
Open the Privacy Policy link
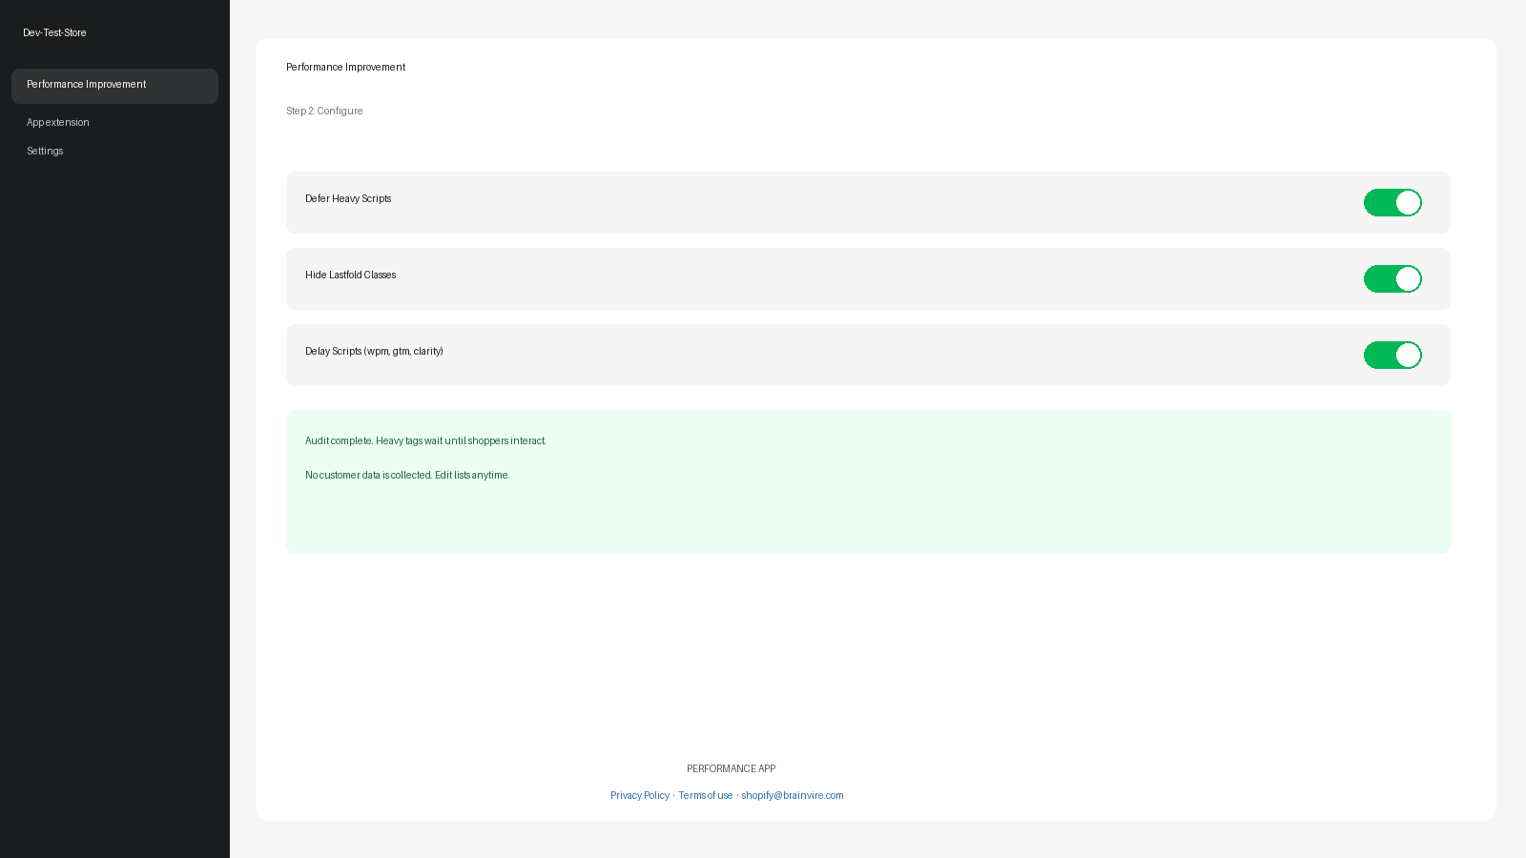[x=640, y=795]
